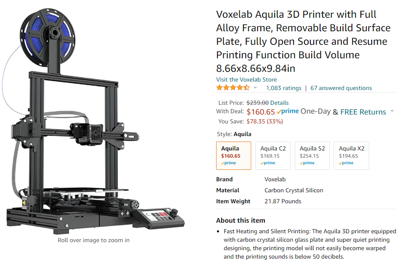Image resolution: width=403 pixels, height=262 pixels.
Task: Click the prime logo beside deal price
Action: click(288, 112)
